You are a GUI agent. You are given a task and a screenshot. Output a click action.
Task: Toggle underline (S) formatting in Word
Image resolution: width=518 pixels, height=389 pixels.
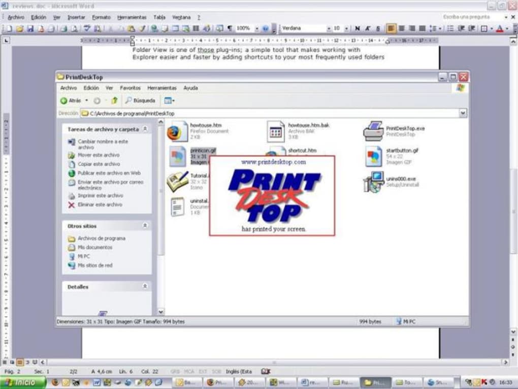pos(378,29)
